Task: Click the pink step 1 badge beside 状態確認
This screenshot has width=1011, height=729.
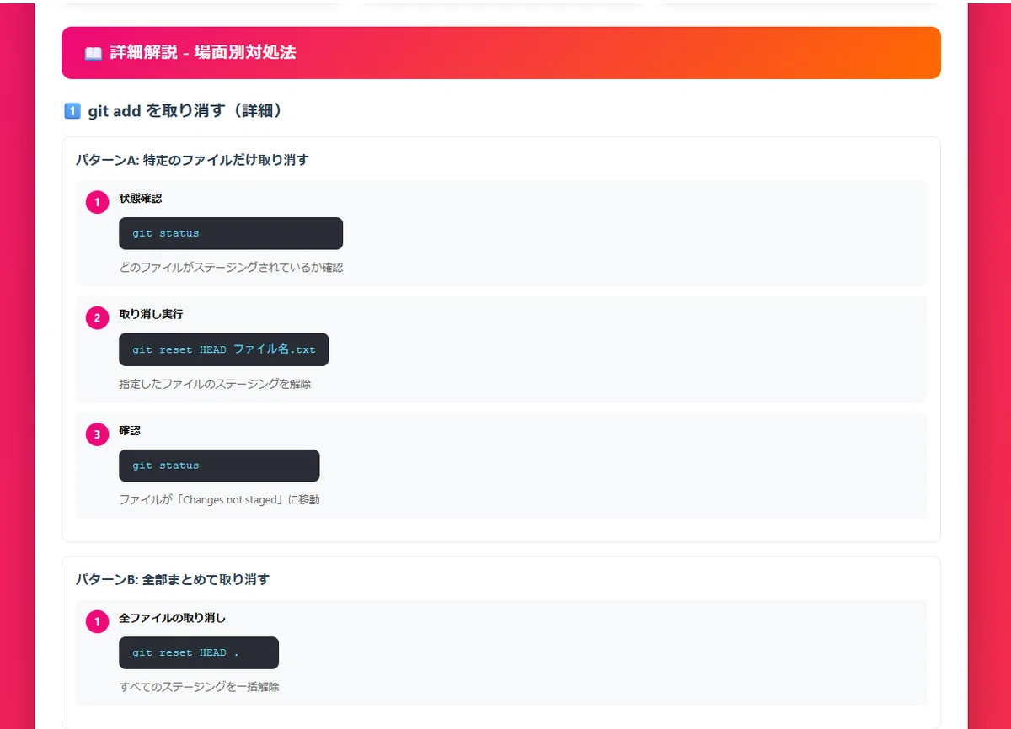Action: click(x=98, y=203)
